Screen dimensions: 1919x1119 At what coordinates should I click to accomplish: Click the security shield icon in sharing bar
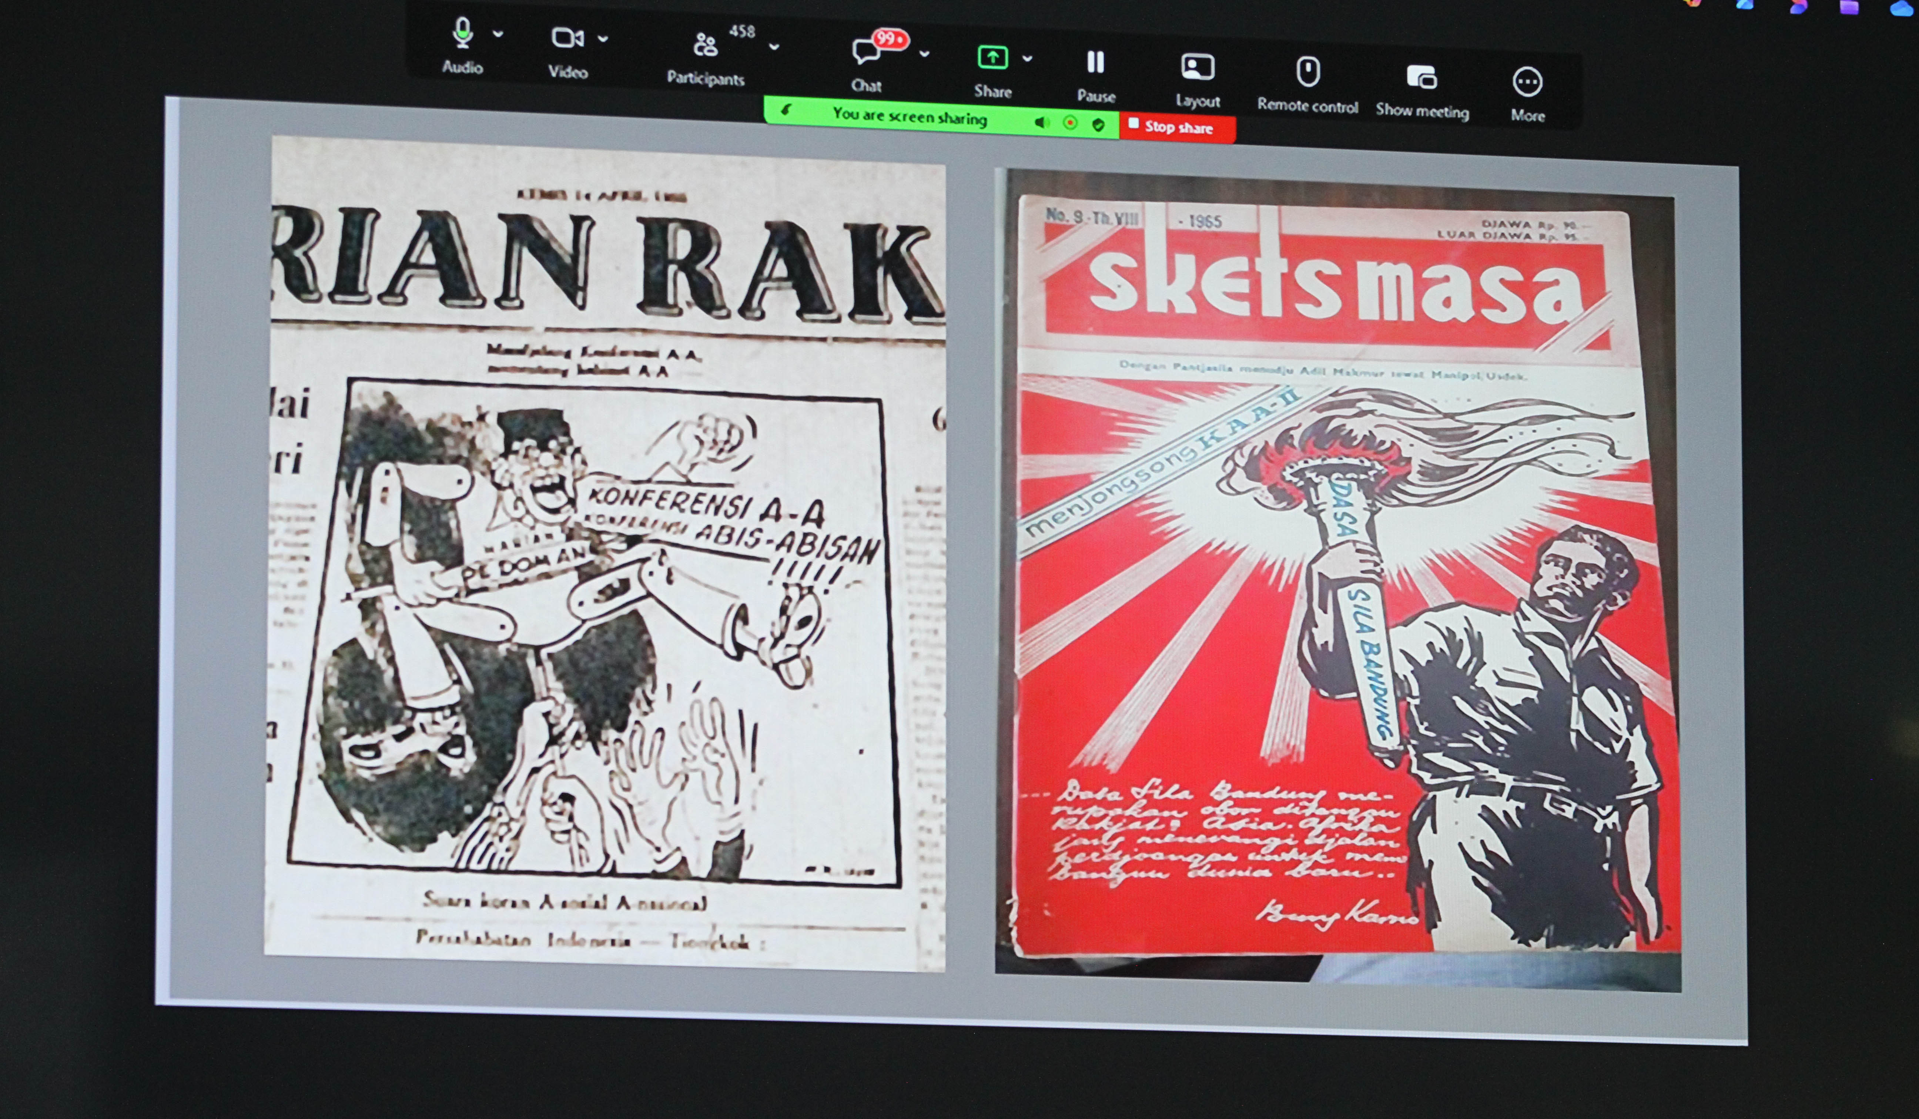pos(1098,124)
